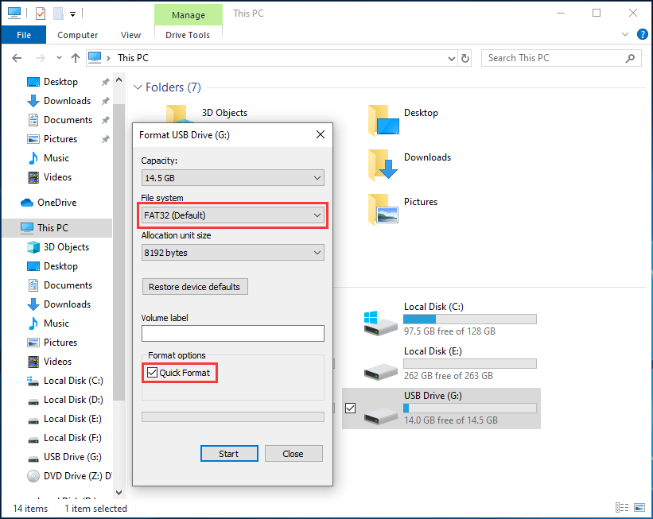Unpin Downloads from Quick access
The width and height of the screenshot is (653, 519).
click(104, 101)
